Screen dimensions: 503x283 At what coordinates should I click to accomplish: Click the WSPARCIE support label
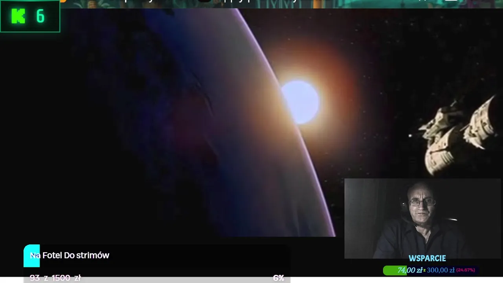(427, 258)
